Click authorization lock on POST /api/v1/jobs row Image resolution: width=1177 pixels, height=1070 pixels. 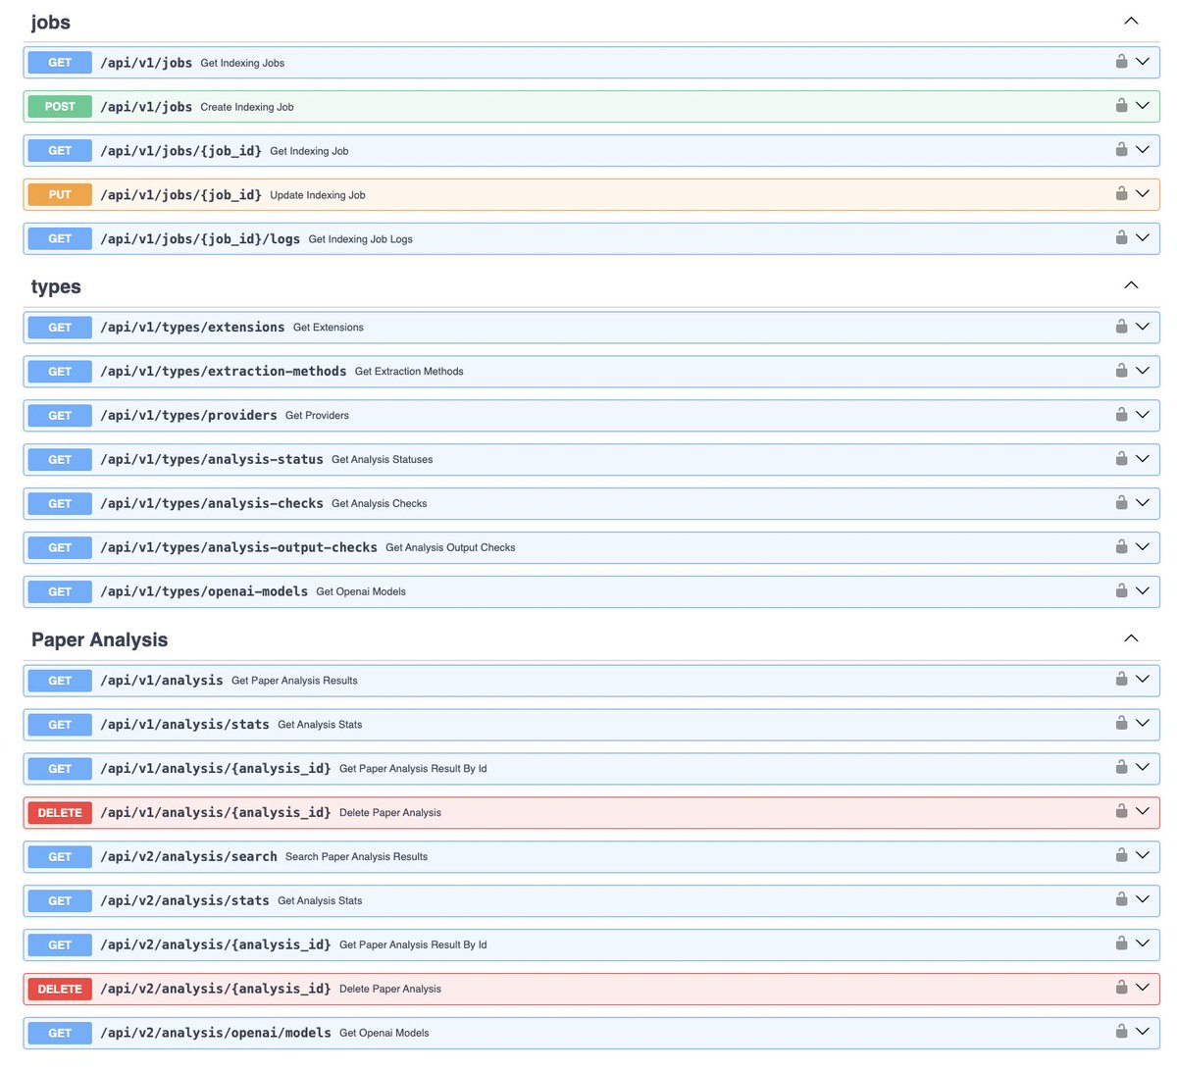1121,105
